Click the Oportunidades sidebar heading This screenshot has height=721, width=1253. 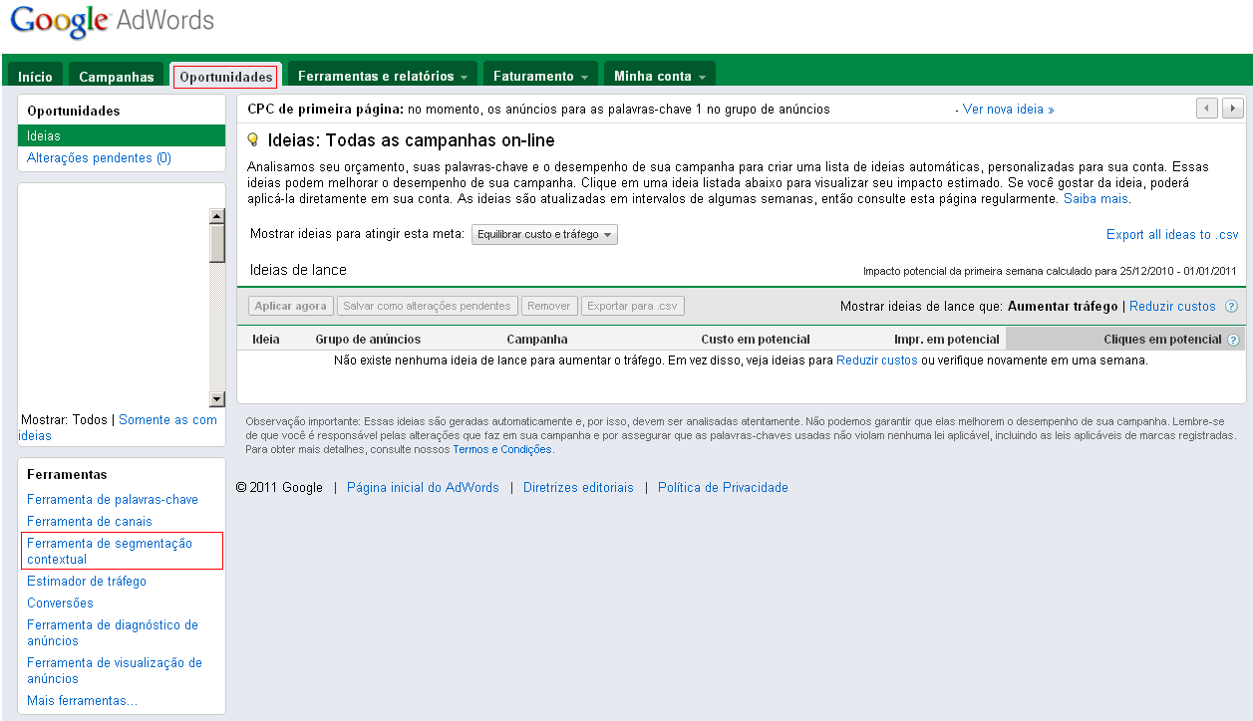[74, 112]
